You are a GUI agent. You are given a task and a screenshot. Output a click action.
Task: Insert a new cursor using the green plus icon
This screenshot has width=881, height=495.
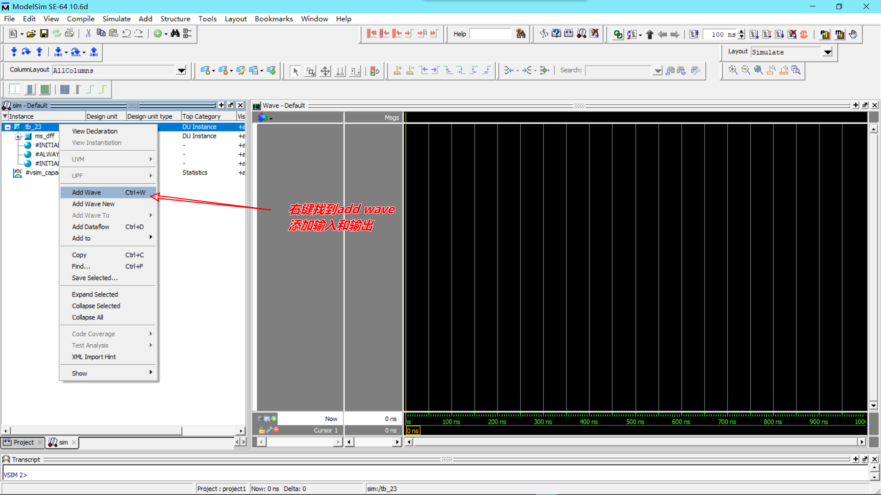(x=274, y=418)
